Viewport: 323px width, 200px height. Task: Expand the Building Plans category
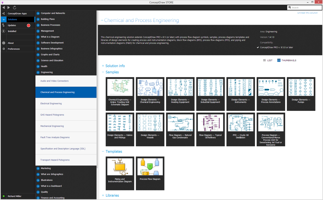38,19
